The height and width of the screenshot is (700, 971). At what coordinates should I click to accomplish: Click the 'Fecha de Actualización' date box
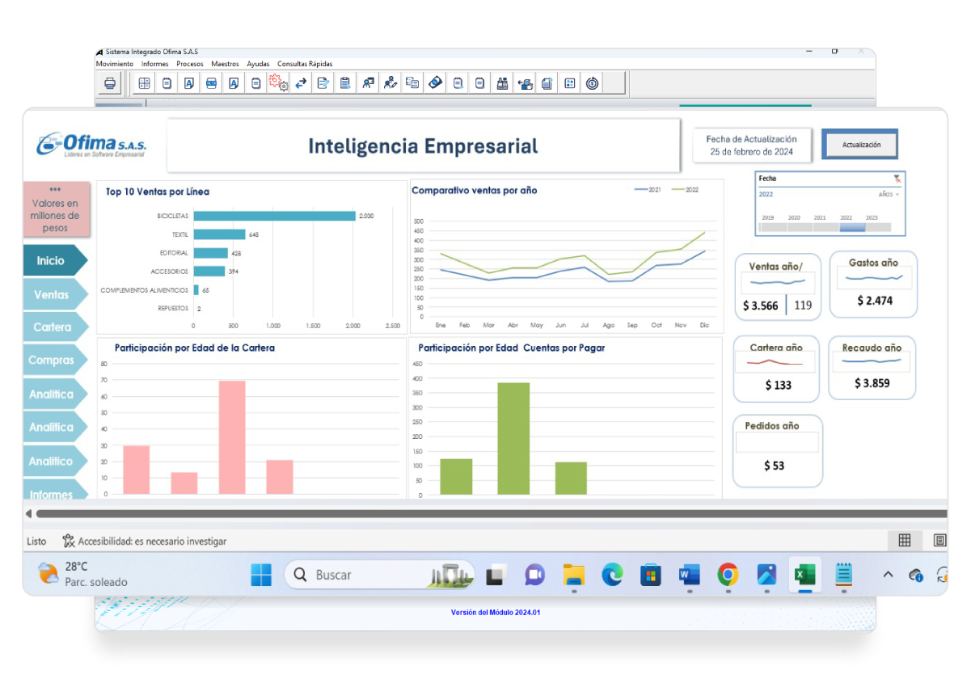tap(751, 145)
